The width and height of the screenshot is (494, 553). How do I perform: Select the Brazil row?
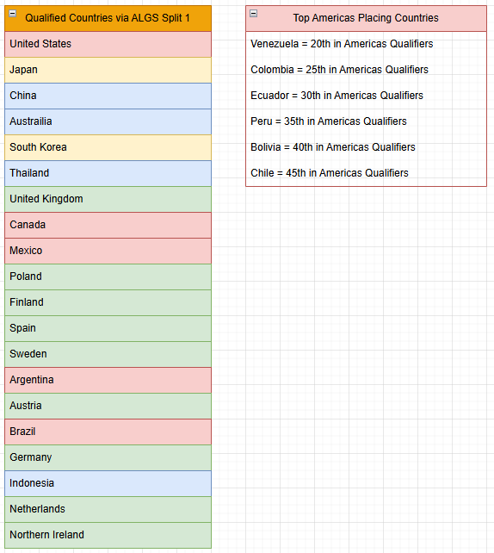[108, 432]
